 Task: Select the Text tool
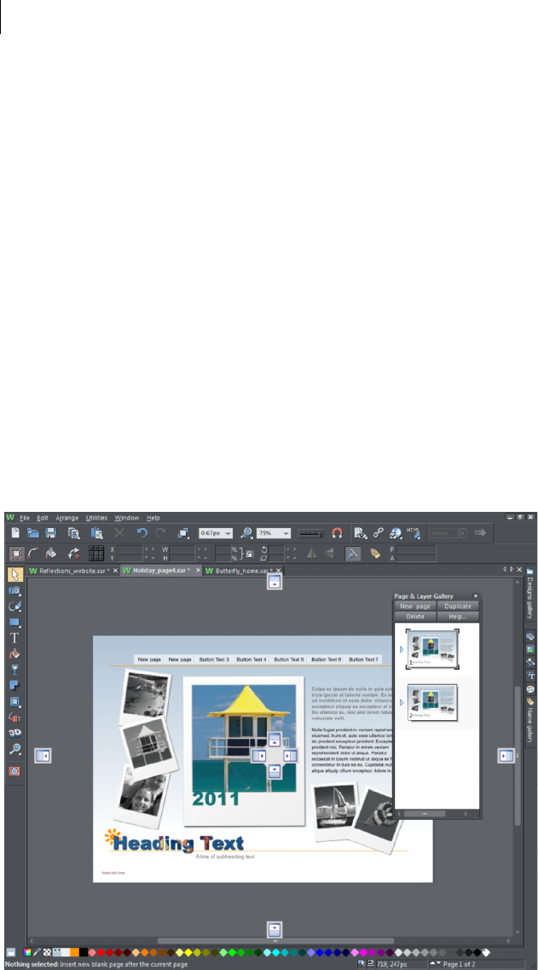(x=14, y=638)
